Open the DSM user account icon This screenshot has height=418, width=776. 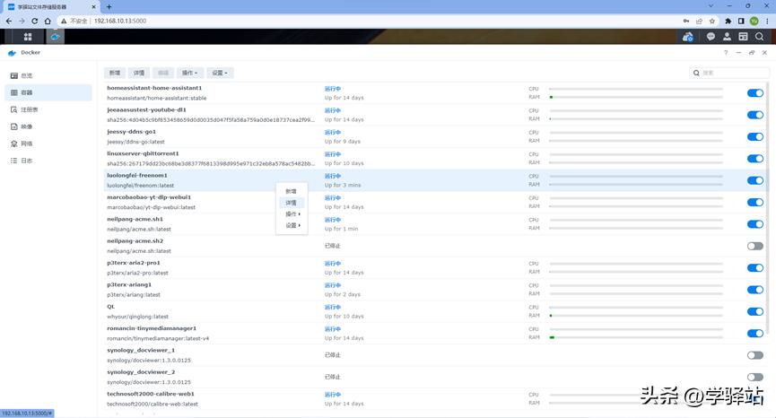[x=727, y=37]
